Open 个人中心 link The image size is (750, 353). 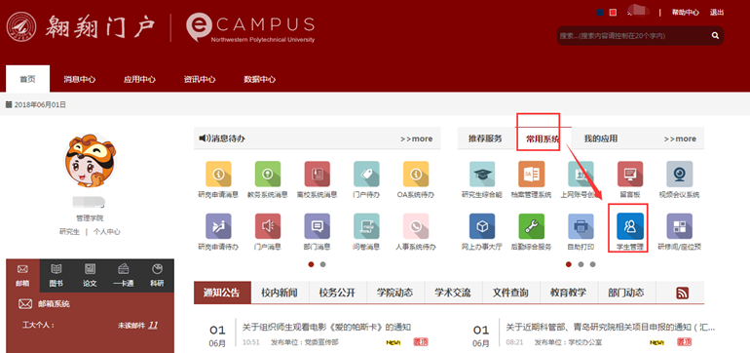(x=107, y=231)
